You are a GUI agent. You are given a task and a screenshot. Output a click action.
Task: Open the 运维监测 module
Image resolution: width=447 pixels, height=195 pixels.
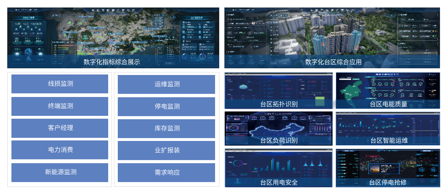pos(166,84)
